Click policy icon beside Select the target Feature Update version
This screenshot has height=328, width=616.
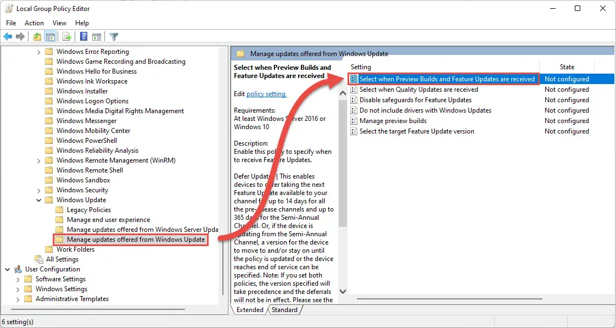tap(354, 131)
